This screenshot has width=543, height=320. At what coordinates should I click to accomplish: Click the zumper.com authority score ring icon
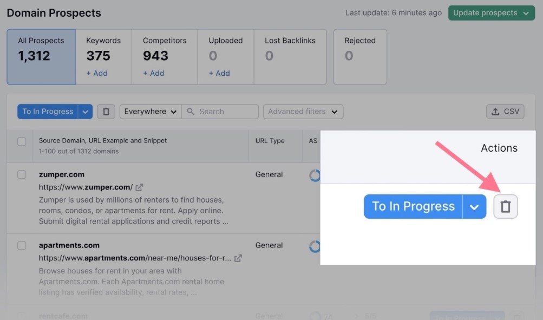pyautogui.click(x=315, y=175)
